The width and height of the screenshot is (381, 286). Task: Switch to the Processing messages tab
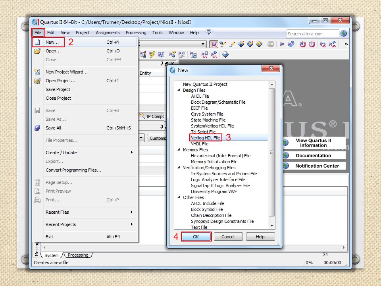pos(78,255)
